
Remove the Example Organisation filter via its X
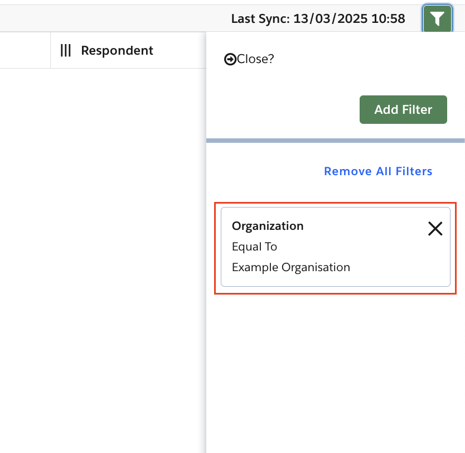click(435, 229)
